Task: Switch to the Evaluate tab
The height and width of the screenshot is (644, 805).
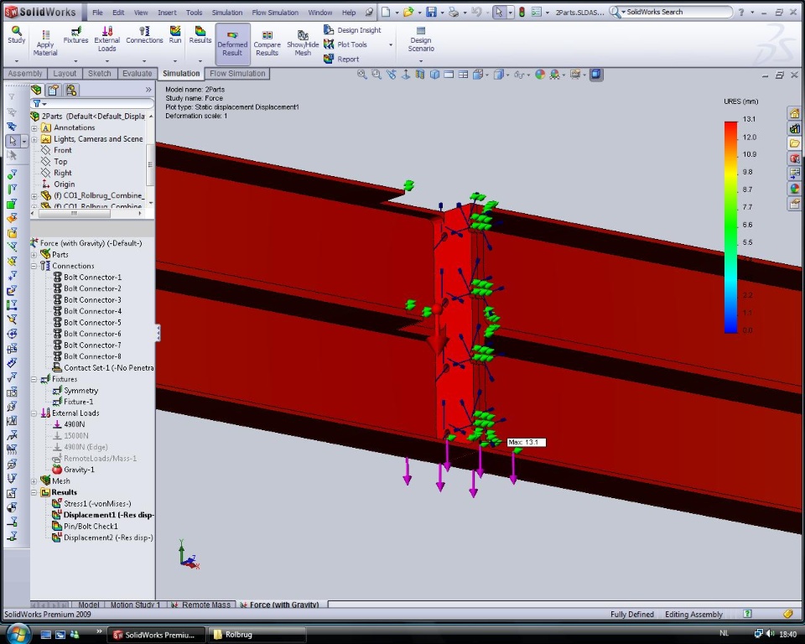Action: (x=138, y=74)
